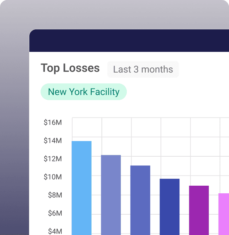Click the $4M y-axis label
Viewport: 229px width, 235px height.
tap(55, 231)
